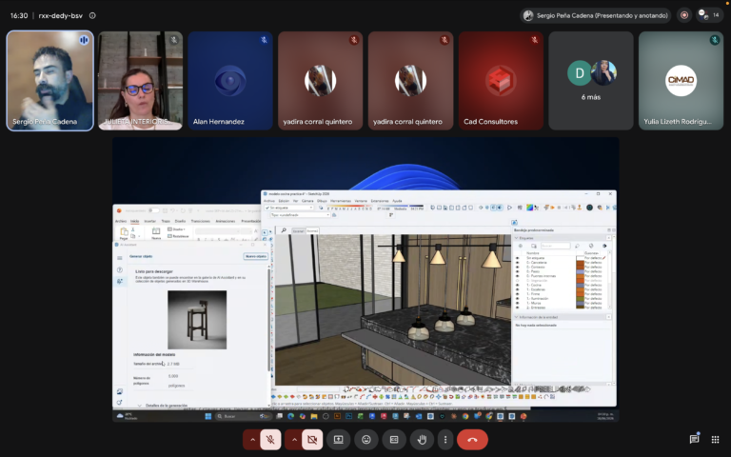
Task: Open the activities grid icon
Action: 715,439
